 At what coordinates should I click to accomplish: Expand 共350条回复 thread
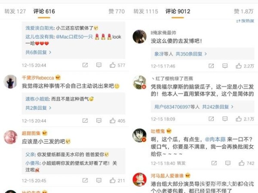point(191,54)
